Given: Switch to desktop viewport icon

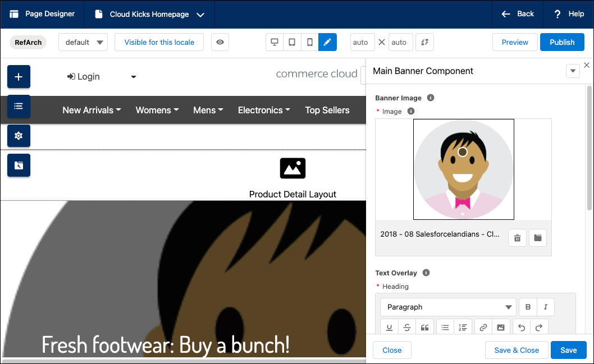Looking at the screenshot, I should tap(275, 42).
